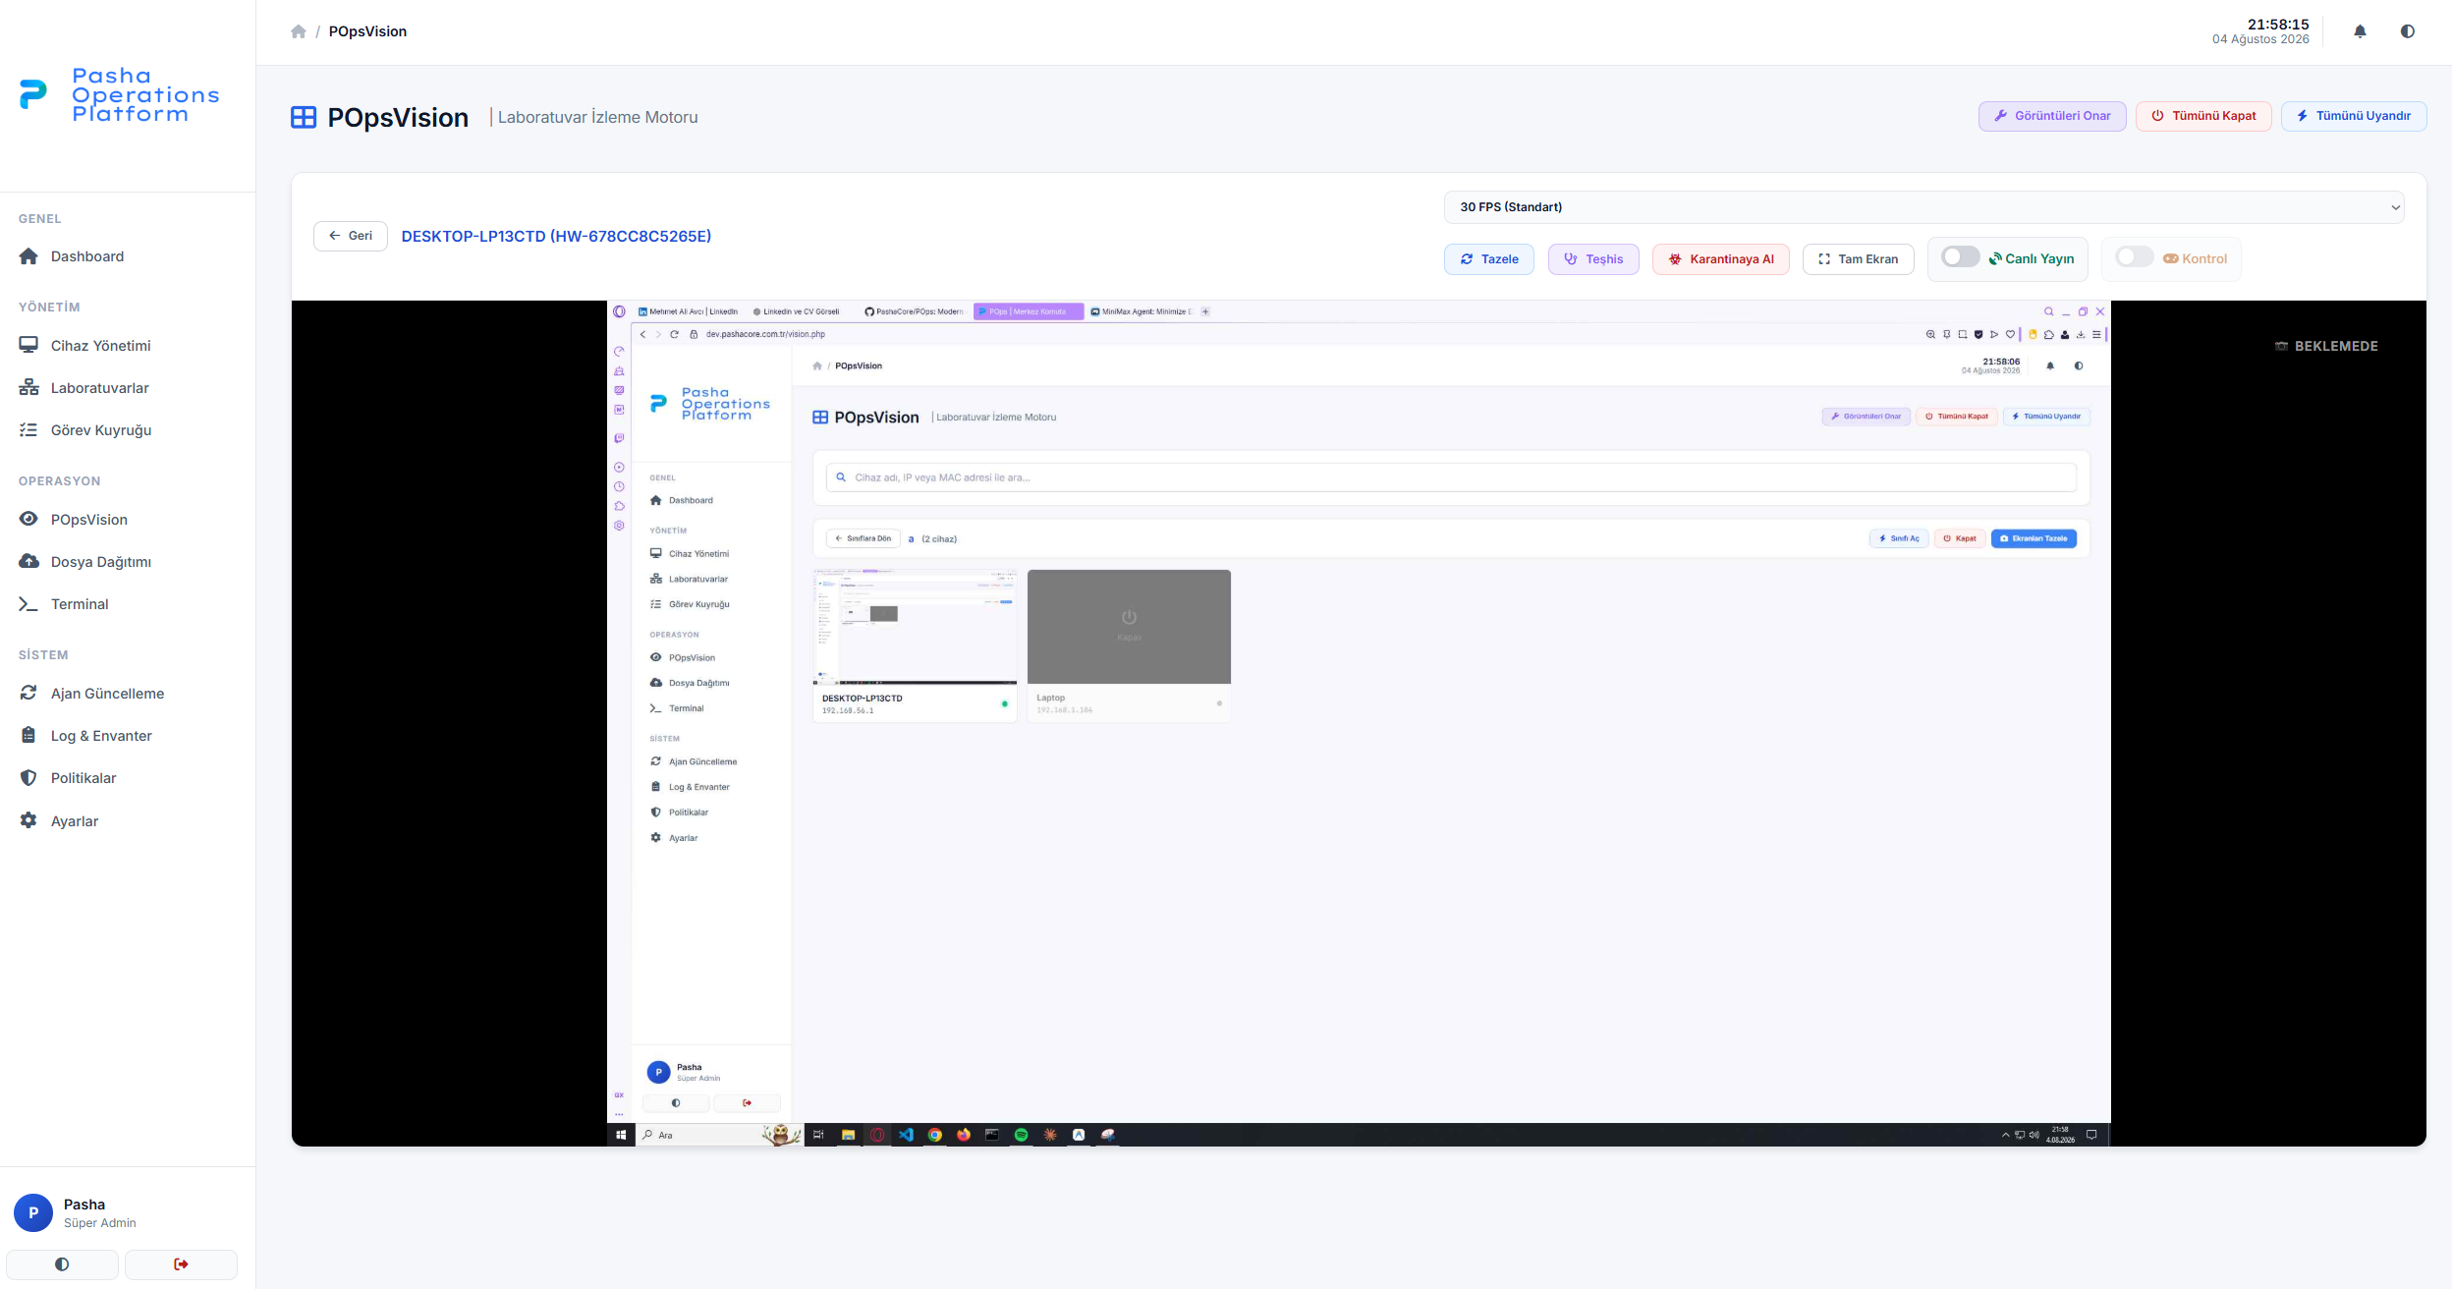Screen dimensions: 2452x1289
Task: Click the Karantinaya Al button
Action: (1721, 259)
